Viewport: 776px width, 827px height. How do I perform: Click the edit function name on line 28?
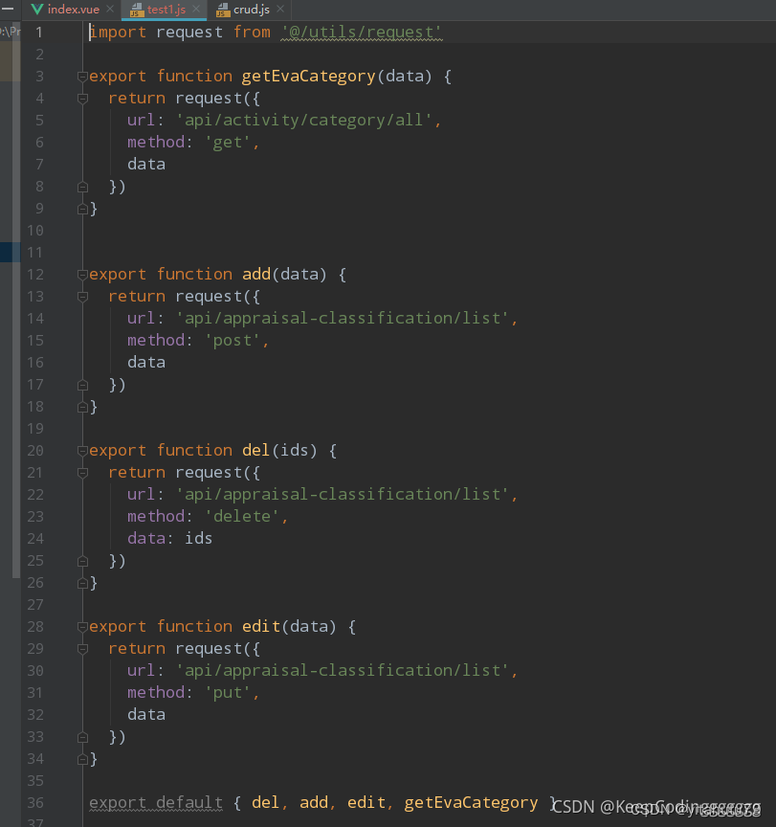pos(261,627)
